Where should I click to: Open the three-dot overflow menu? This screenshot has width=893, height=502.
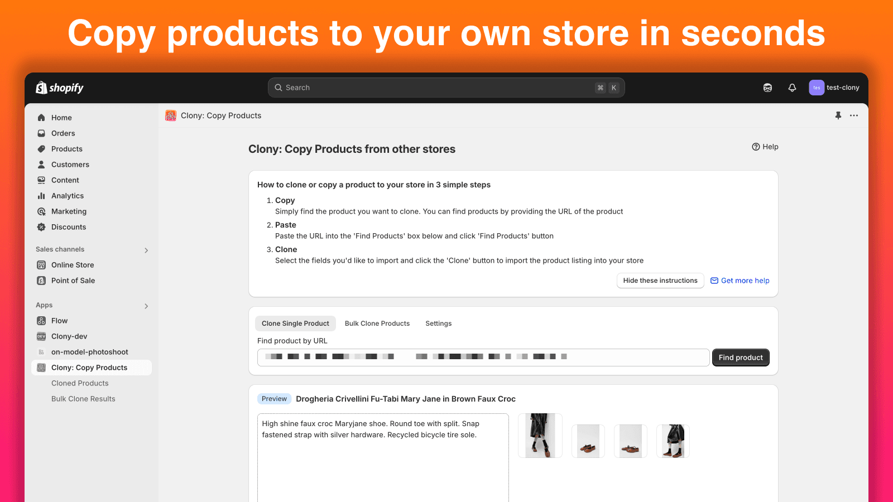pyautogui.click(x=853, y=115)
